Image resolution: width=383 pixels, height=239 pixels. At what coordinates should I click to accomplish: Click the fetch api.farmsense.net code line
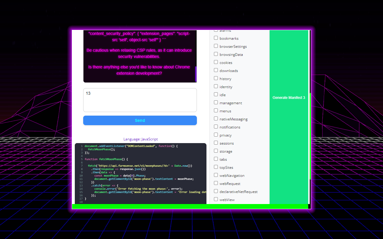(140, 166)
